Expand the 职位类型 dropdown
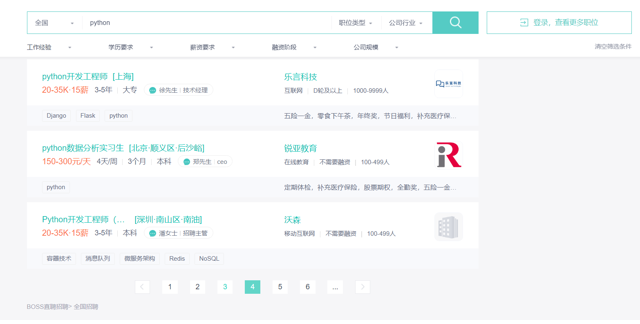This screenshot has width=640, height=324. pyautogui.click(x=356, y=23)
